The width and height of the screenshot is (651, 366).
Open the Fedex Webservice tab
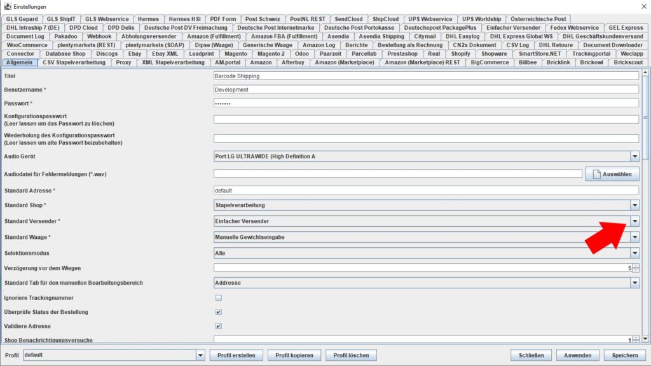574,27
